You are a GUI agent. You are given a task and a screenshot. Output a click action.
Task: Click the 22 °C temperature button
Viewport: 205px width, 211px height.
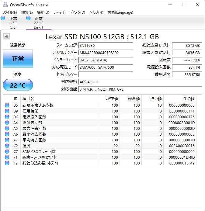click(18, 85)
